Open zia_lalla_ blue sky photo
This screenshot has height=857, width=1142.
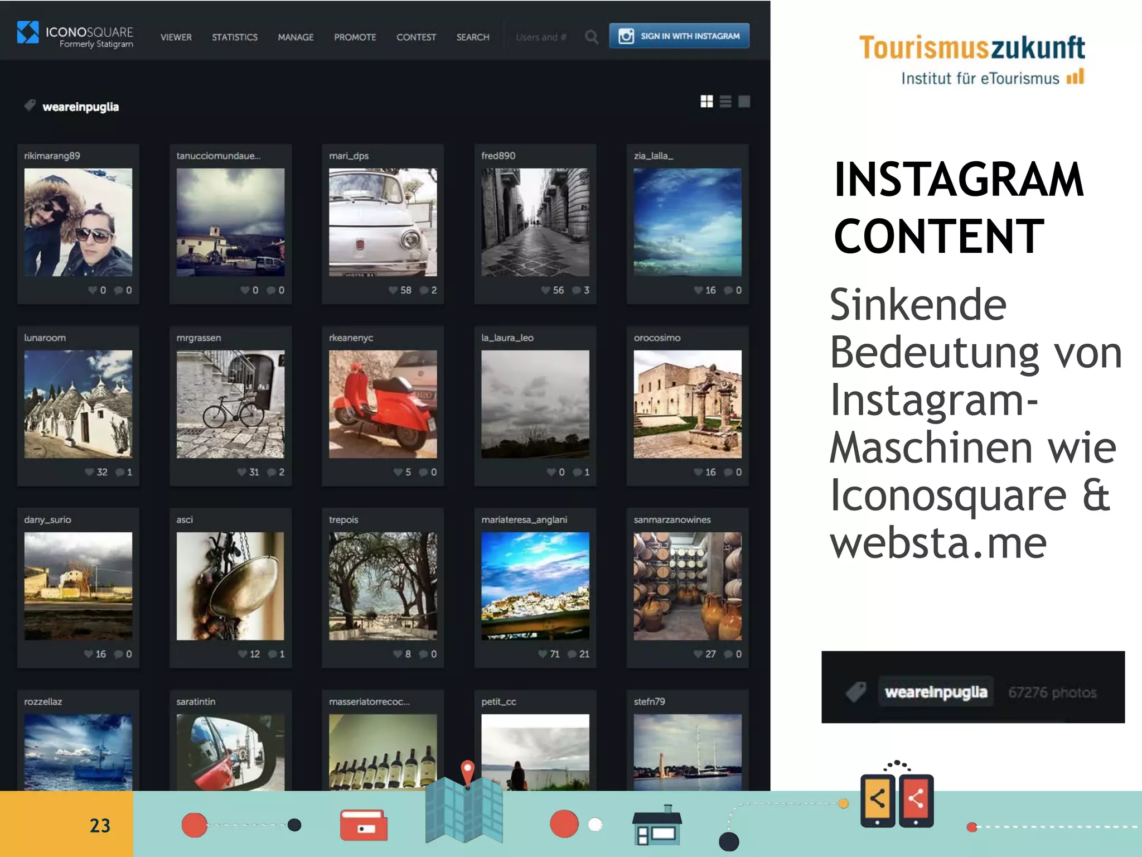[688, 222]
